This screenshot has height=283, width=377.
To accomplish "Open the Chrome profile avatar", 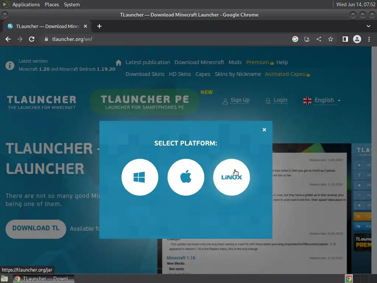I will [357, 39].
